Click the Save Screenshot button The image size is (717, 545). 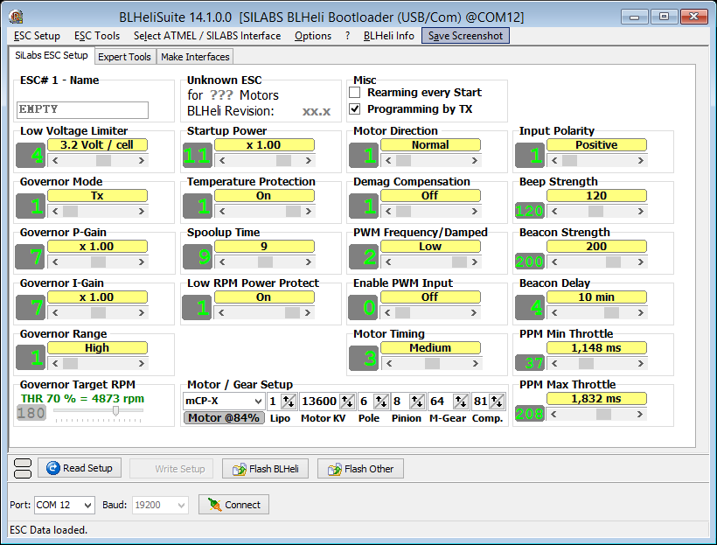[x=464, y=36]
